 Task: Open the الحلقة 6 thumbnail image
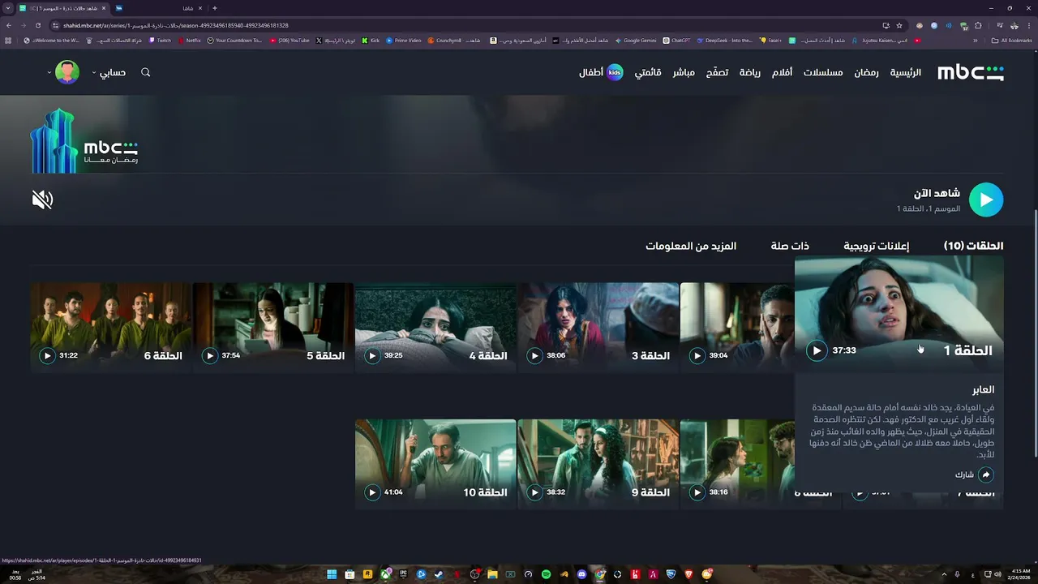click(x=110, y=327)
